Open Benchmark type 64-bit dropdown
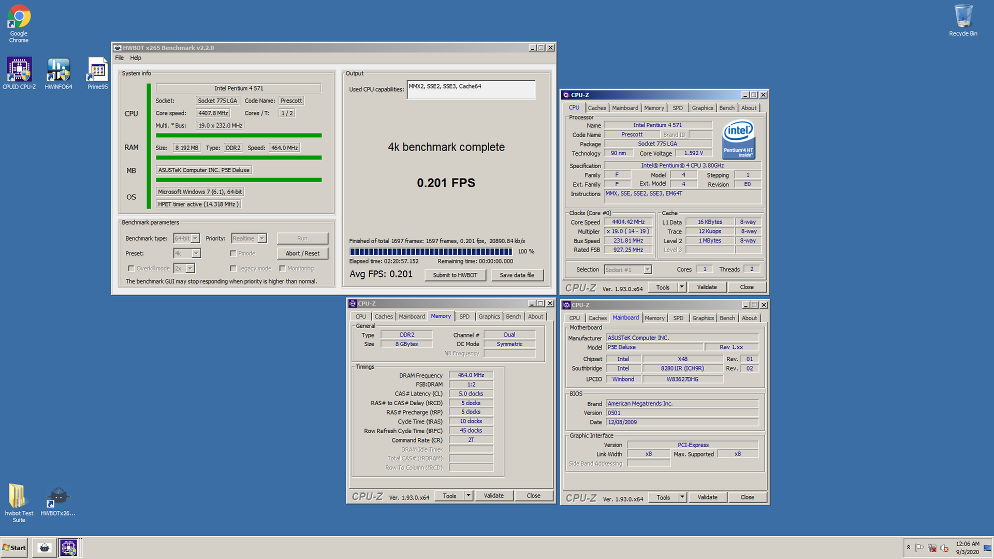This screenshot has width=994, height=559. [195, 239]
